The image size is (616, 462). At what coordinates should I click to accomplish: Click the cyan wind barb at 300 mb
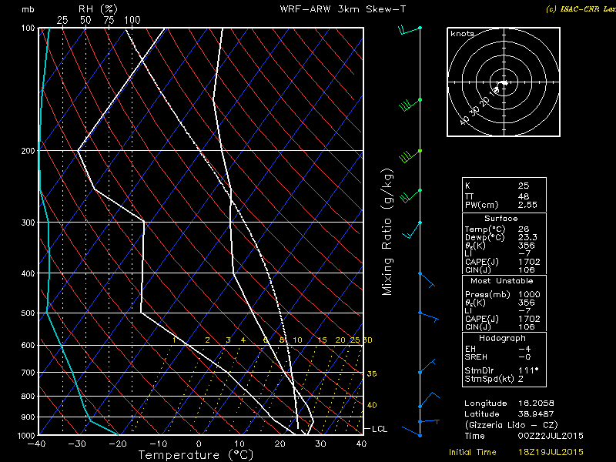pyautogui.click(x=412, y=229)
